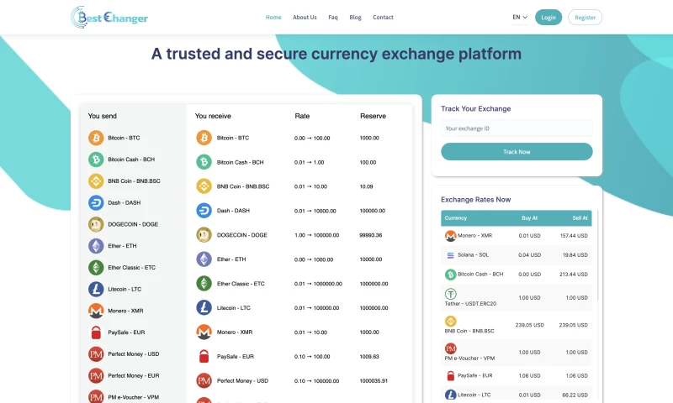Select Ether Classic icon in You receive

(x=204, y=284)
